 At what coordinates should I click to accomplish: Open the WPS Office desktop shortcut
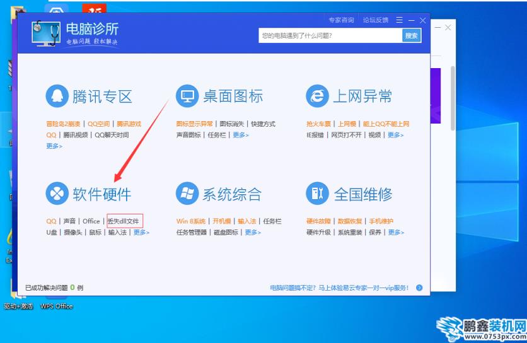(x=56, y=306)
